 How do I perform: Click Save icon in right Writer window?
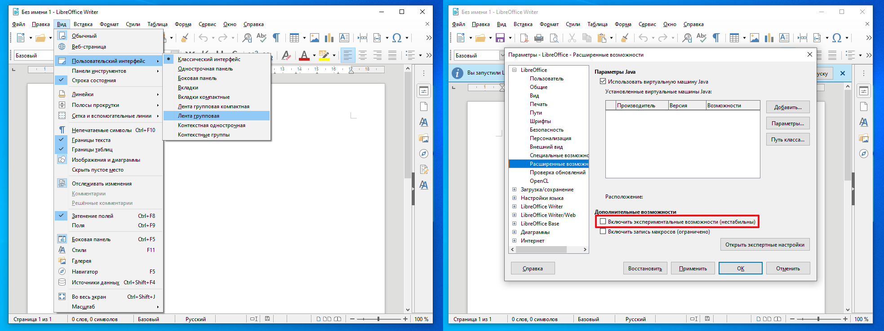pyautogui.click(x=500, y=38)
